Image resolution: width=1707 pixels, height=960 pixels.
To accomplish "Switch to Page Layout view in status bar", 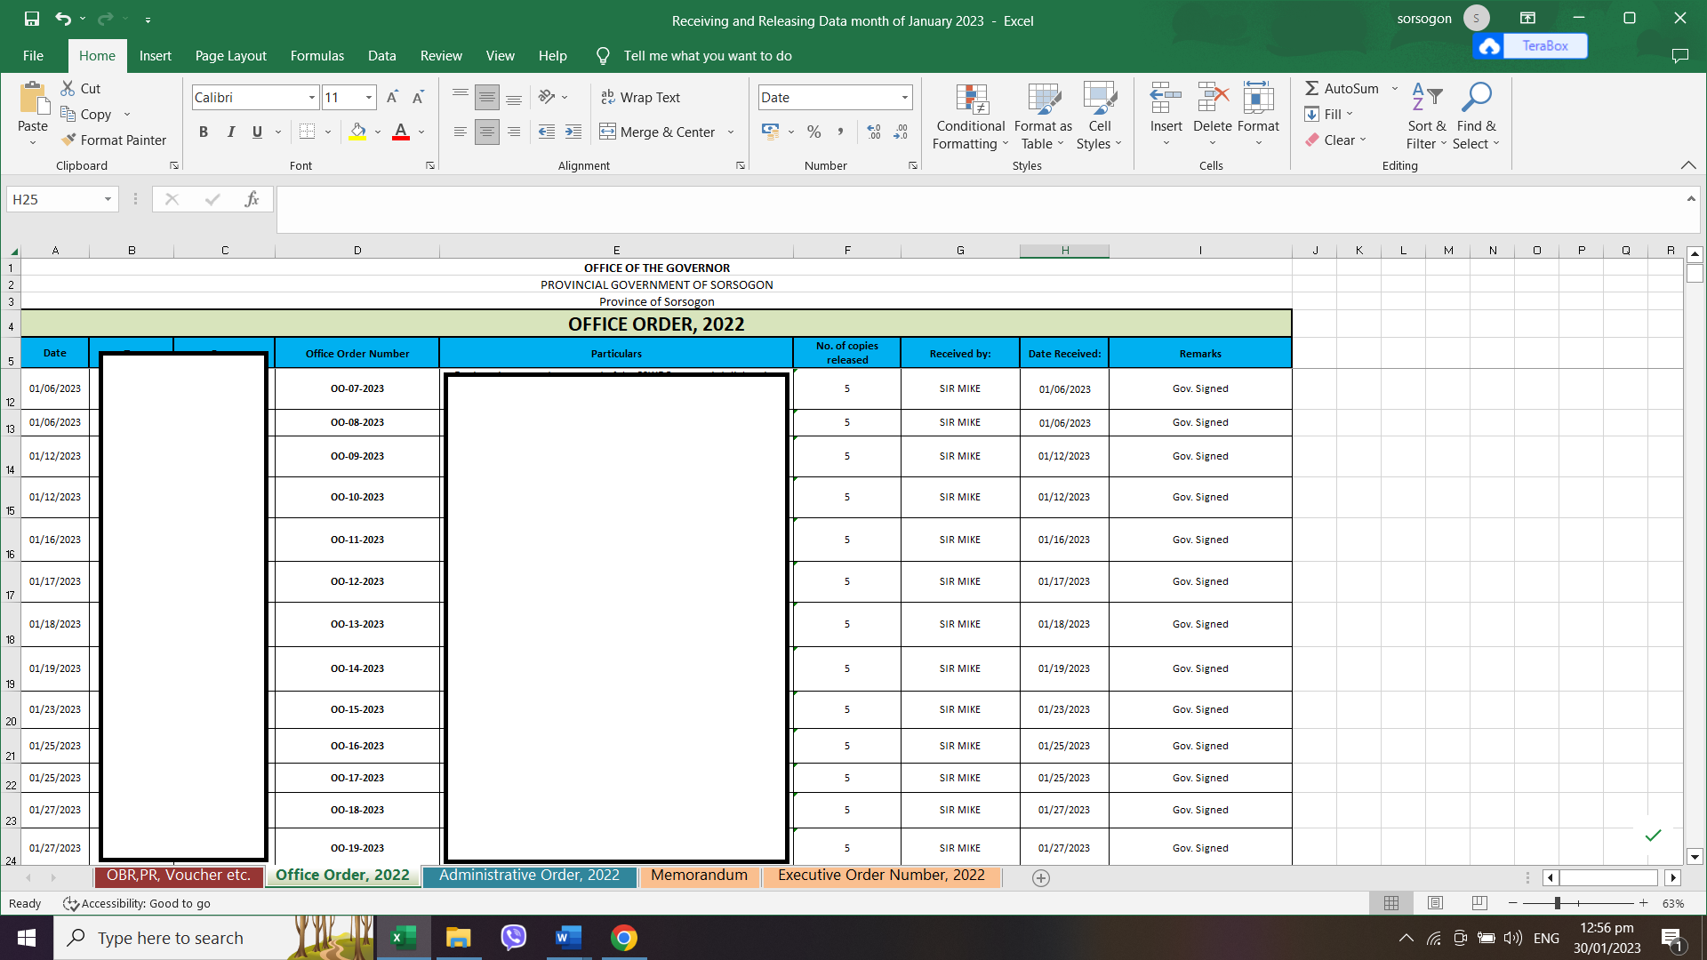I will [x=1435, y=903].
